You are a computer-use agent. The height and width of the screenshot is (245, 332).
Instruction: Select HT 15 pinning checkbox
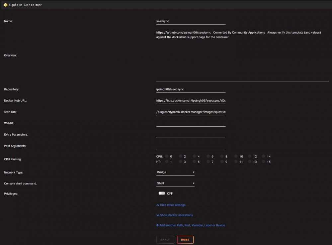pos(263,162)
